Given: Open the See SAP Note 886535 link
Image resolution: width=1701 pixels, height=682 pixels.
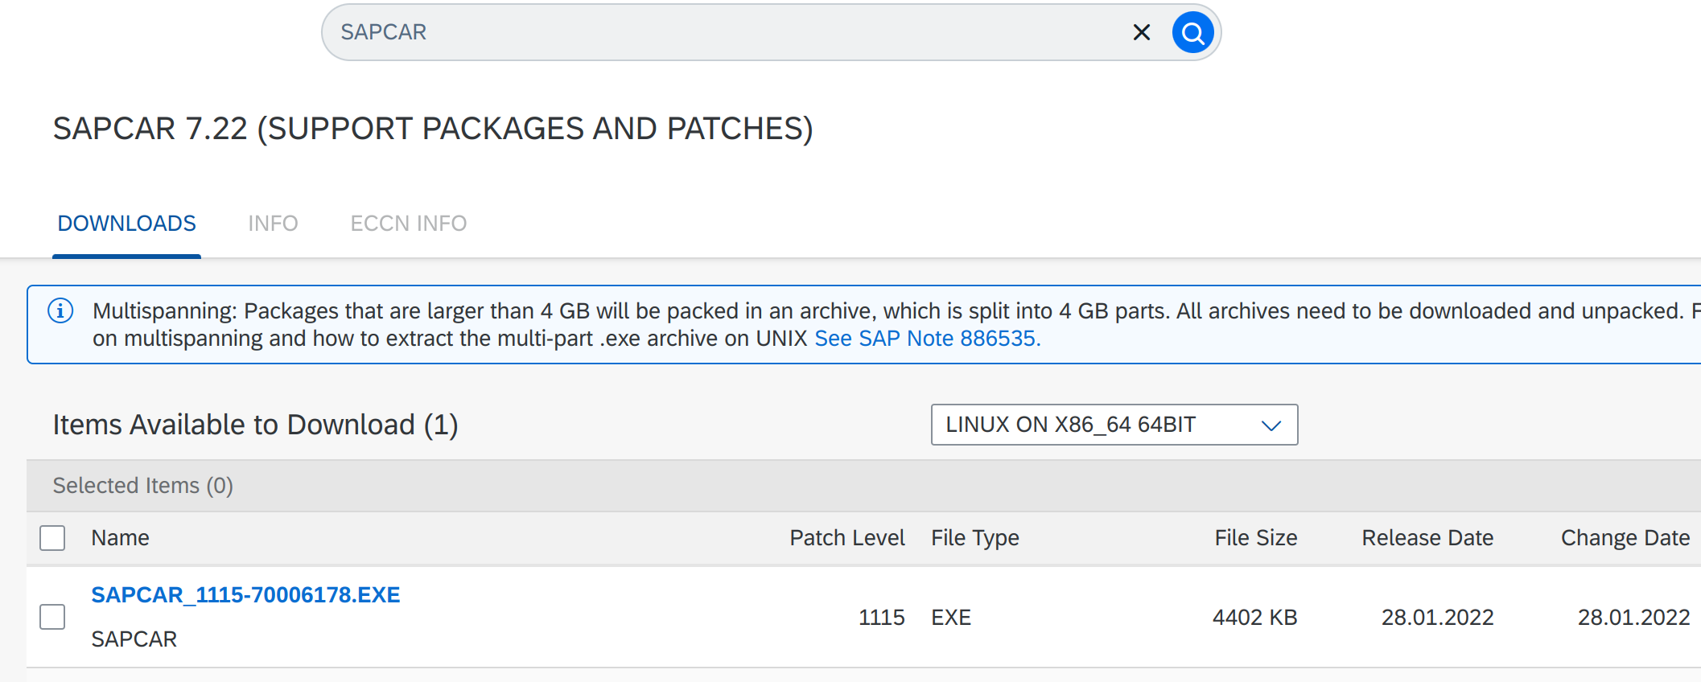Looking at the screenshot, I should click(928, 339).
